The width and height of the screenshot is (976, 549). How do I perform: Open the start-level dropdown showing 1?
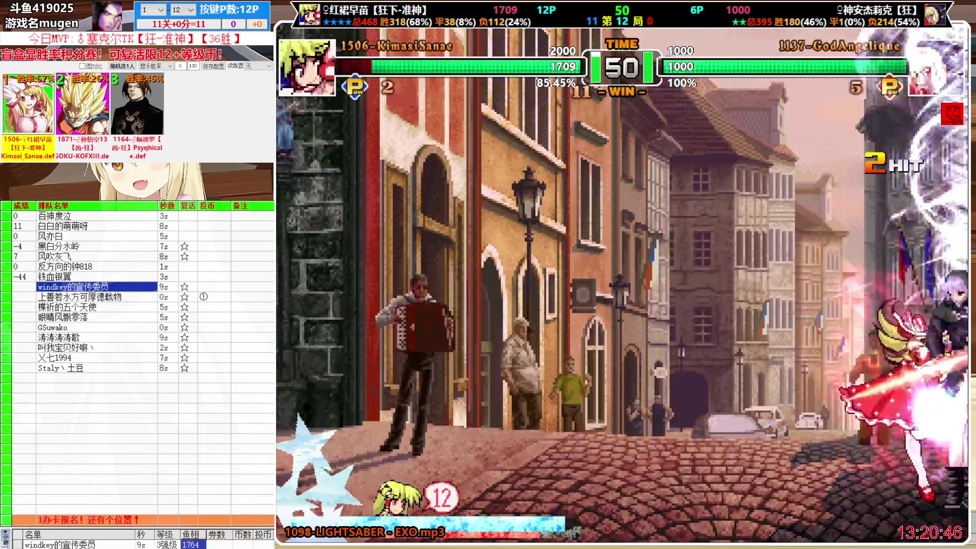pyautogui.click(x=153, y=10)
